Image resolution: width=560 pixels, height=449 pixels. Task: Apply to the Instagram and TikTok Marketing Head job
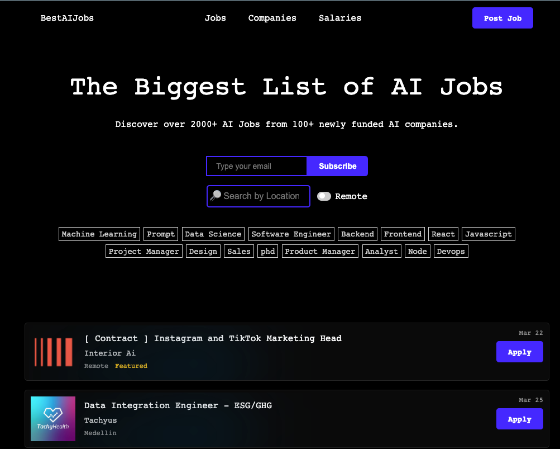[519, 352]
